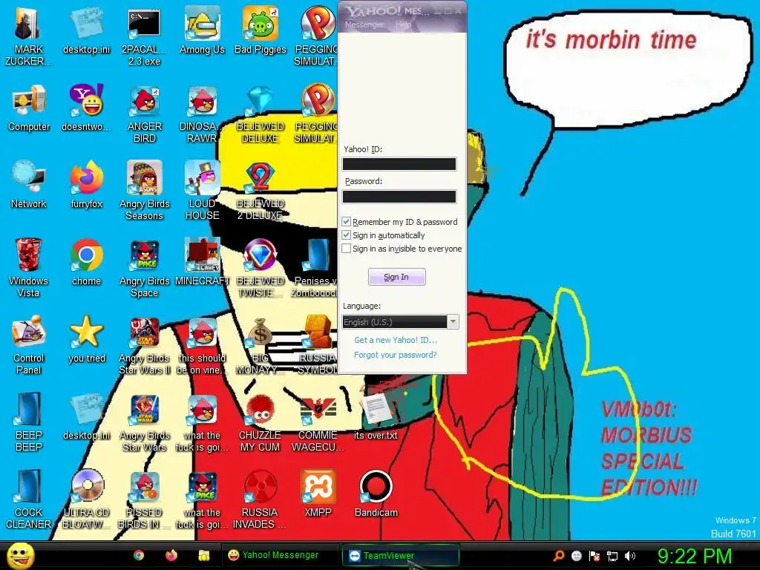This screenshot has height=570, width=760.
Task: Enable Sign in as invisible to everyone
Action: (x=346, y=249)
